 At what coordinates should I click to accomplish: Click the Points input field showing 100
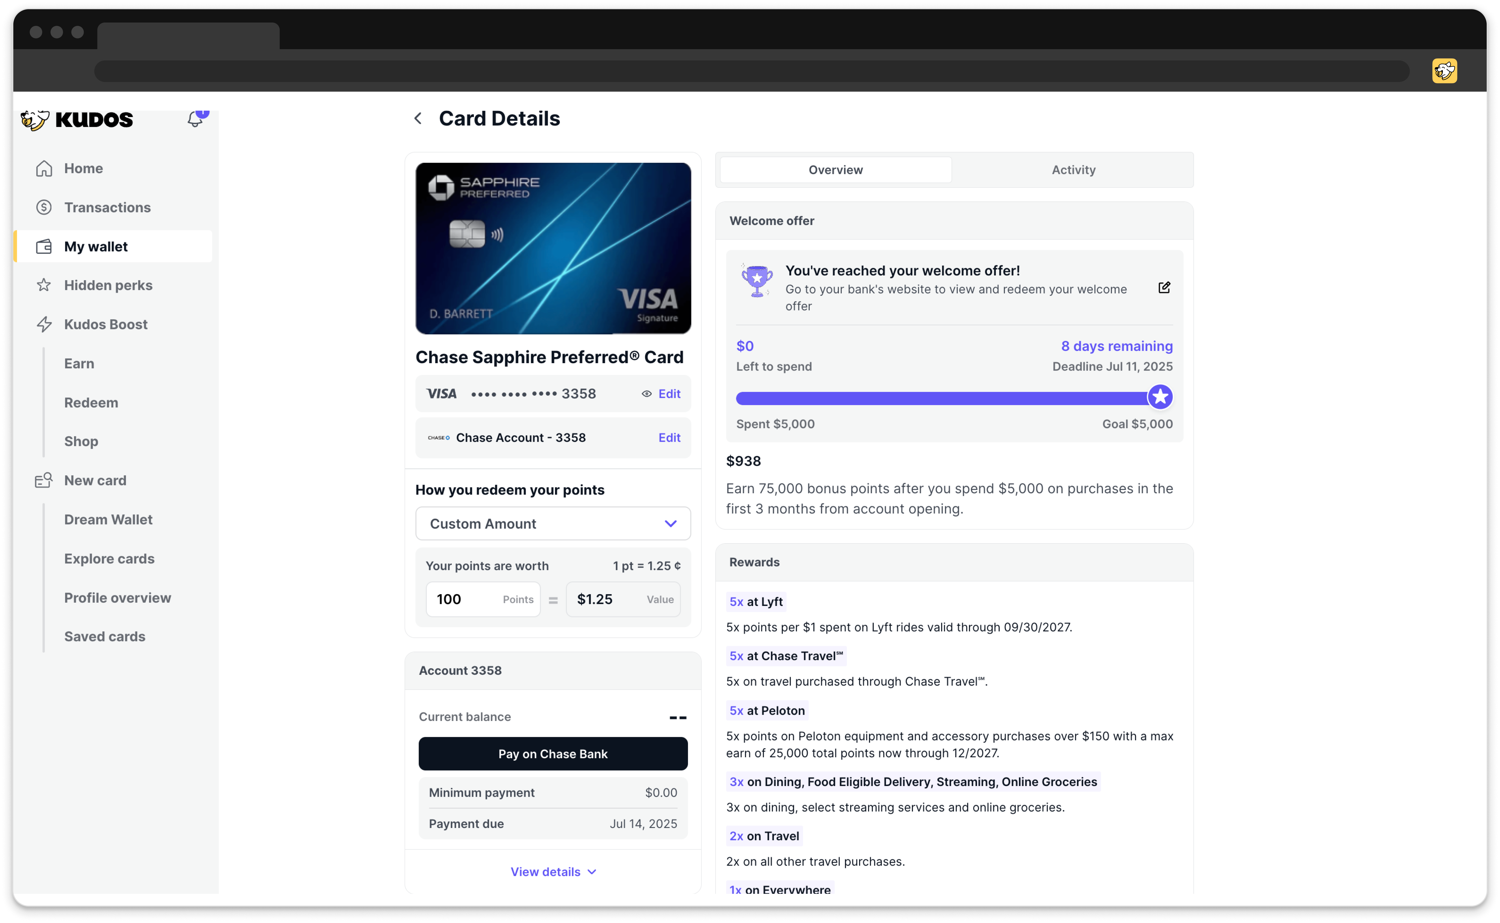(483, 600)
